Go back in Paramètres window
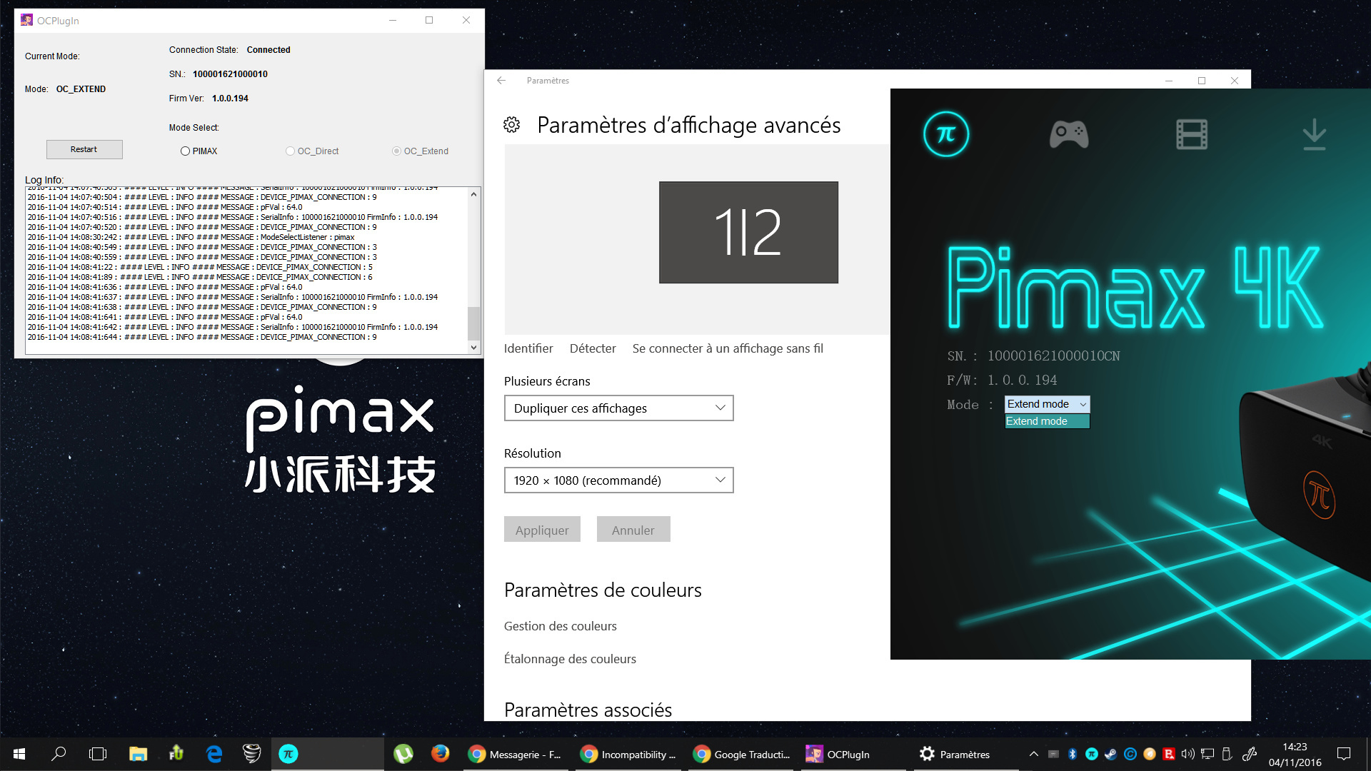 point(501,81)
